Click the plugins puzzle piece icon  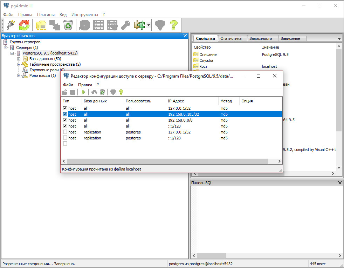click(140, 25)
